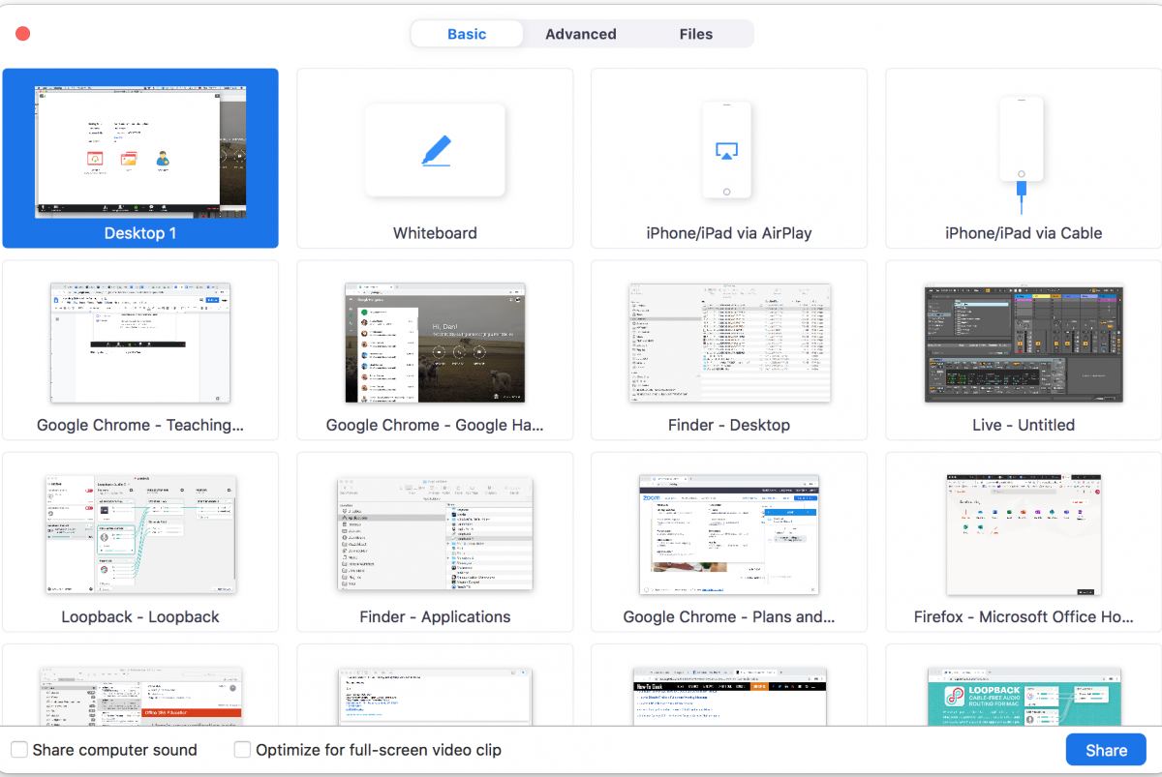Open the Advanced tab
This screenshot has width=1162, height=777.
(581, 34)
